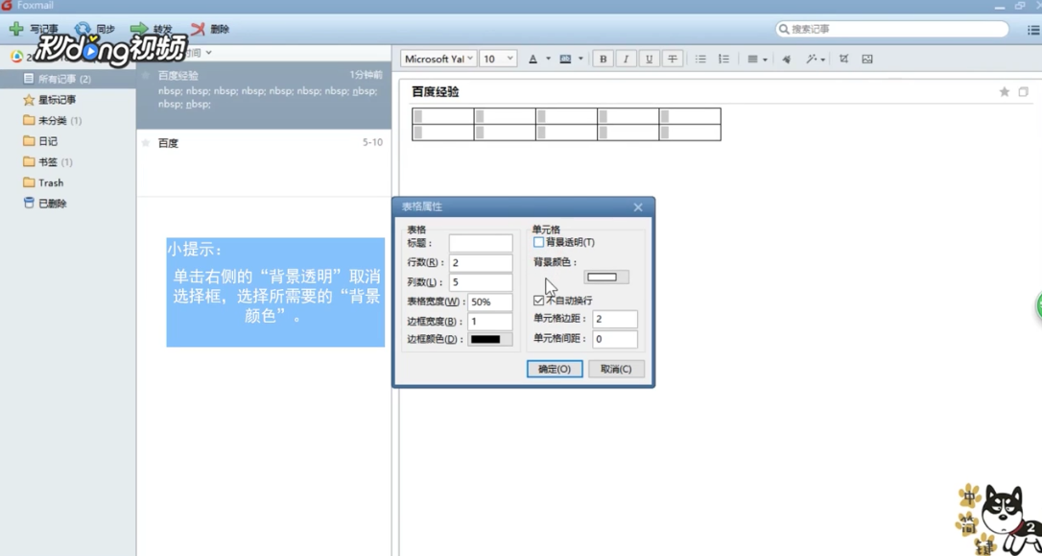1042x556 pixels.
Task: Uncheck the 不自动换行 option
Action: [x=537, y=302]
